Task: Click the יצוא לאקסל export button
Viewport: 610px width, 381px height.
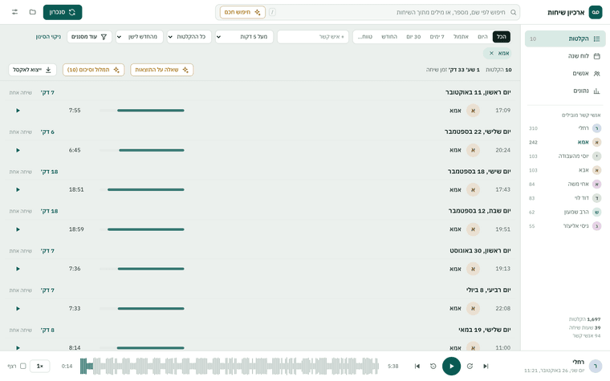Action: 32,70
